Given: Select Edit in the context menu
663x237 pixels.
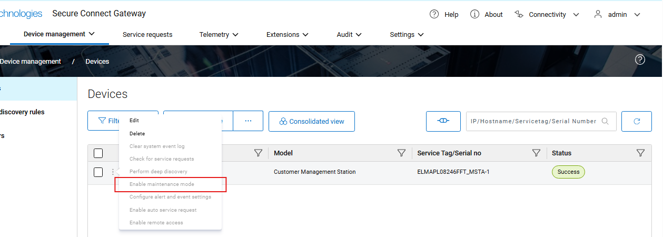Looking at the screenshot, I should tap(134, 121).
